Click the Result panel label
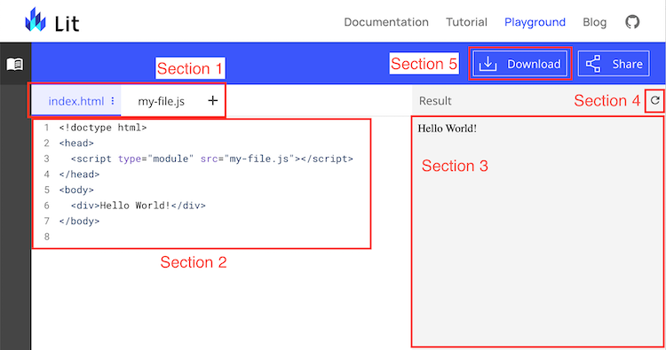666x350 pixels. tap(435, 101)
